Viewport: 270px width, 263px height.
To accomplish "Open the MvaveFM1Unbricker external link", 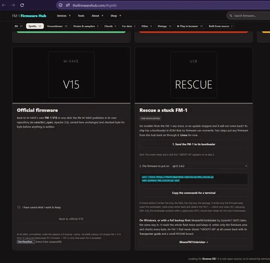I will point(194,242).
